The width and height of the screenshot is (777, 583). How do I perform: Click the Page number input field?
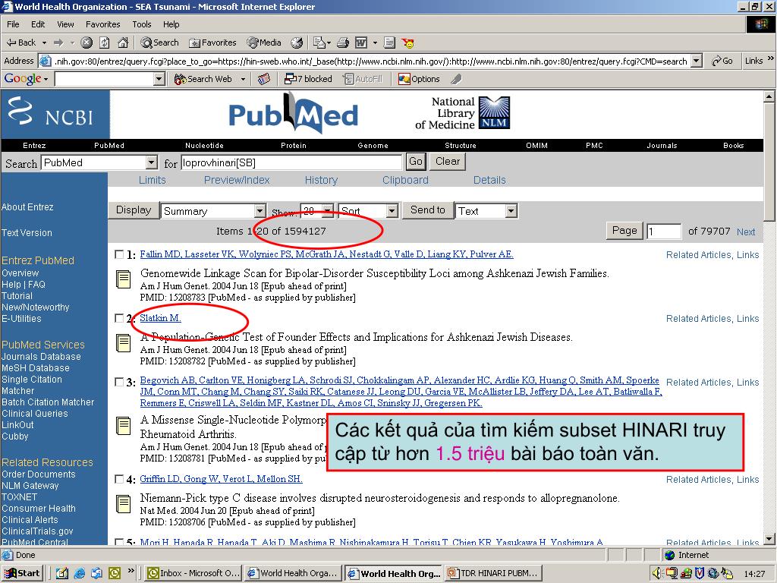tap(665, 231)
